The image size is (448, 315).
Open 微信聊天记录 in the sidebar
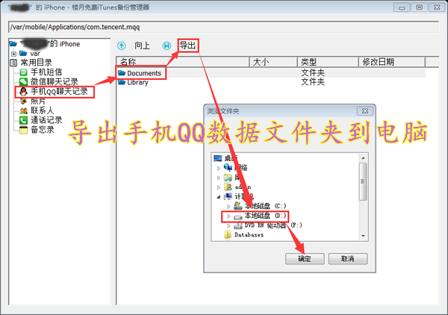[55, 81]
